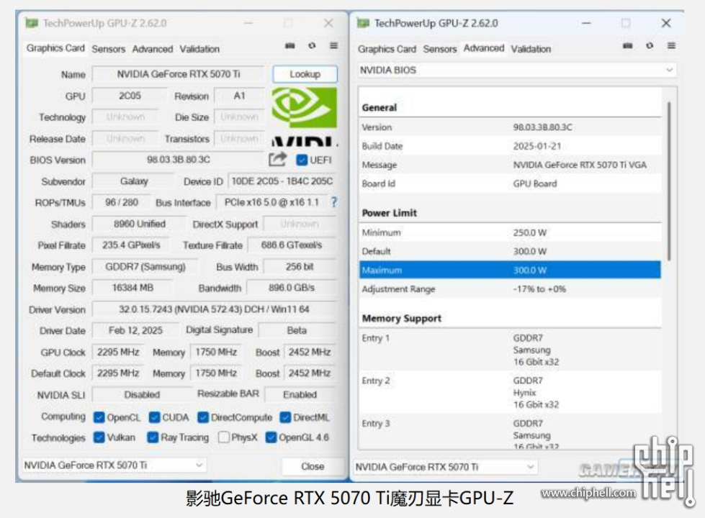
Task: Toggle the UEFI checkbox
Action: pyautogui.click(x=302, y=160)
